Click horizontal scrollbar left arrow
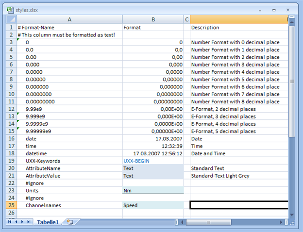The width and height of the screenshot is (303, 232). click(x=181, y=222)
